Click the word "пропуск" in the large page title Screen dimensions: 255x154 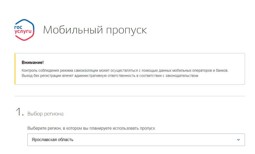(x=126, y=30)
